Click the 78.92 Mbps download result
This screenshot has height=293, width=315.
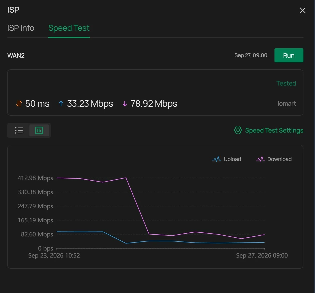coord(154,103)
